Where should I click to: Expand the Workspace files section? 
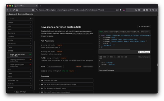pyautogui.click(x=19, y=80)
